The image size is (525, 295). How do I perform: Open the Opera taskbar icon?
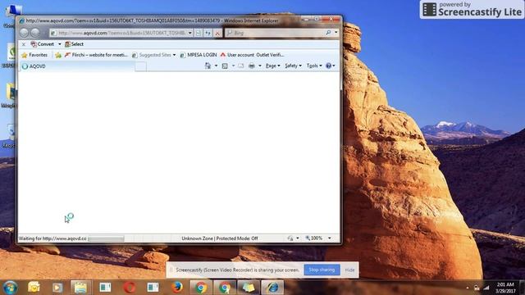tap(130, 288)
